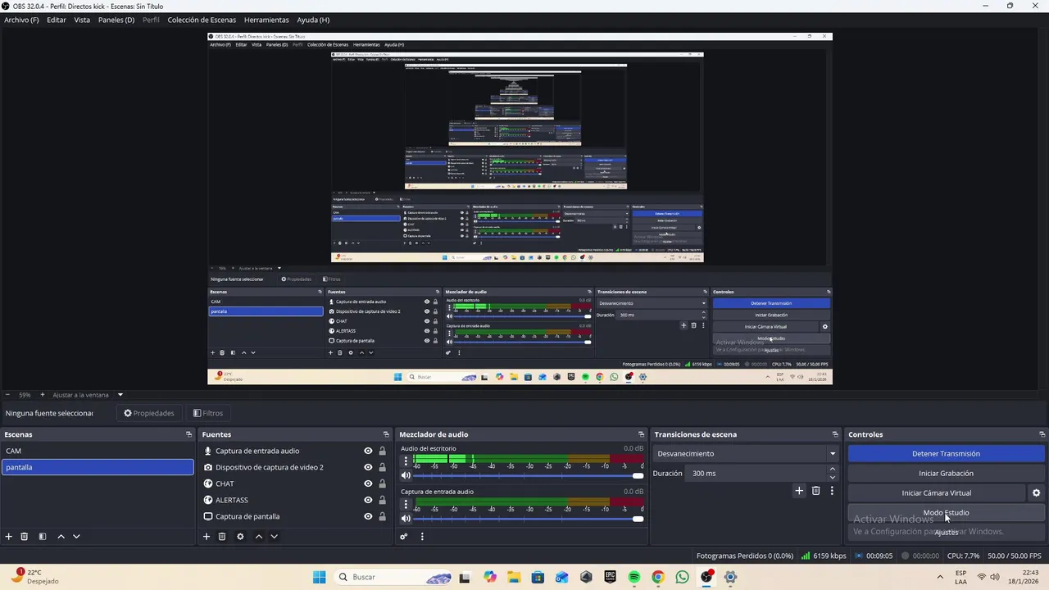Open scene filters icon in Escenas toolbar
This screenshot has height=590, width=1049.
point(43,537)
